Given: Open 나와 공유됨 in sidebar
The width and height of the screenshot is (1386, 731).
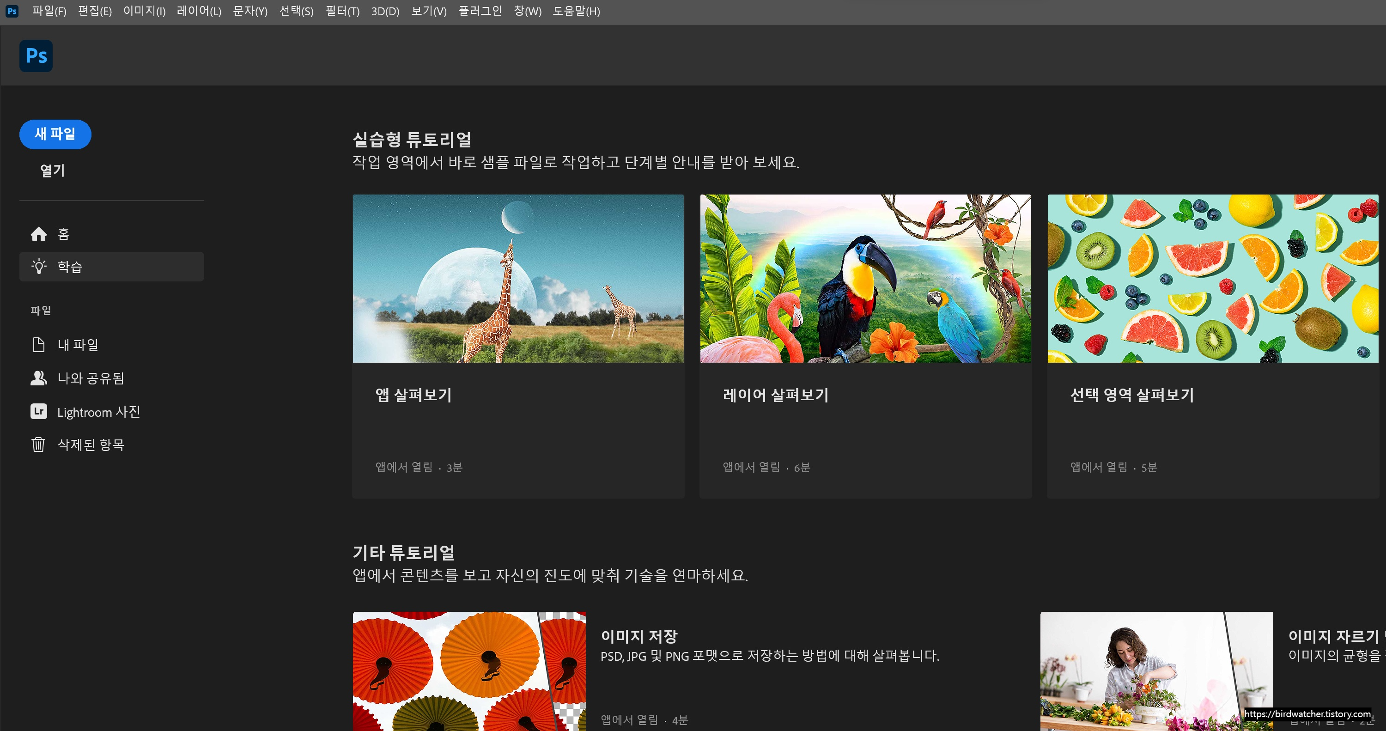Looking at the screenshot, I should [x=111, y=378].
